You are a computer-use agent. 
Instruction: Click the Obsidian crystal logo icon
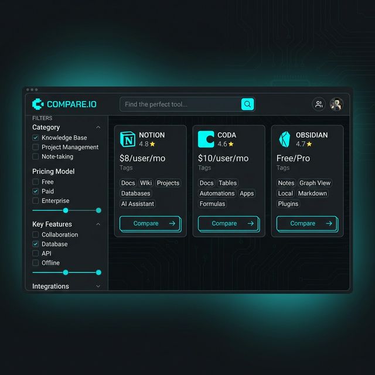point(284,139)
